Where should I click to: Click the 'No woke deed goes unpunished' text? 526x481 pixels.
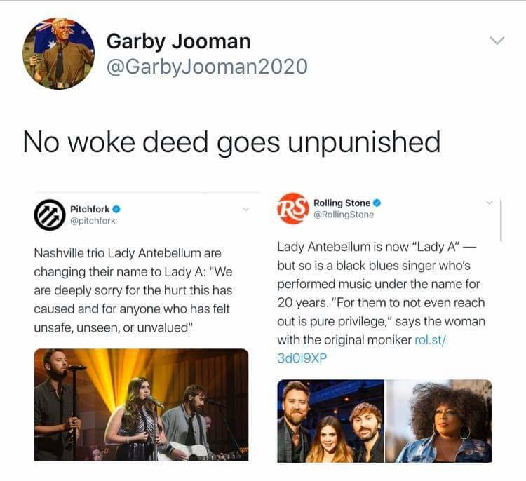(x=231, y=142)
